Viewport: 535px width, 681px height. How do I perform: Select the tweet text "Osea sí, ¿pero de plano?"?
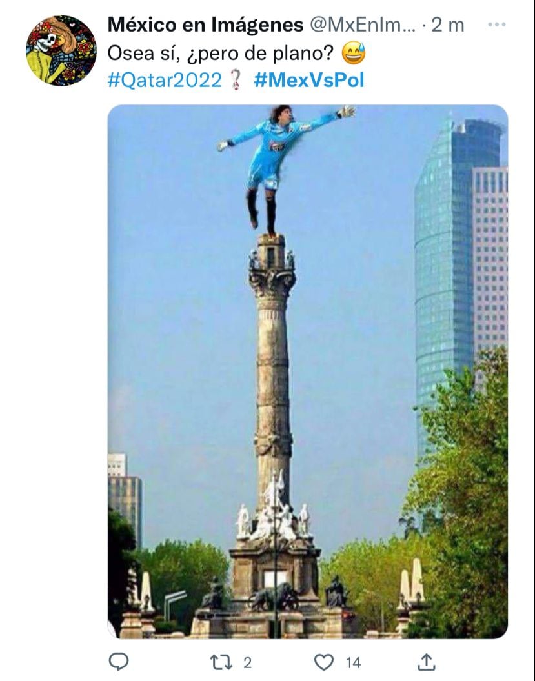point(220,54)
